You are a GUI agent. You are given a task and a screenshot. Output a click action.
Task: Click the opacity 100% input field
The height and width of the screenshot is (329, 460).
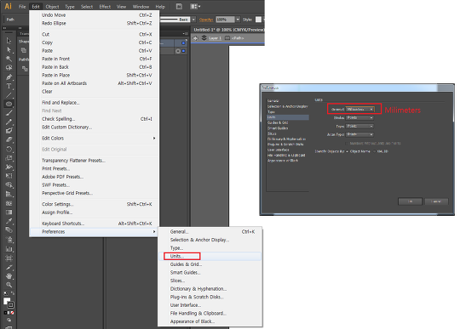pyautogui.click(x=225, y=20)
